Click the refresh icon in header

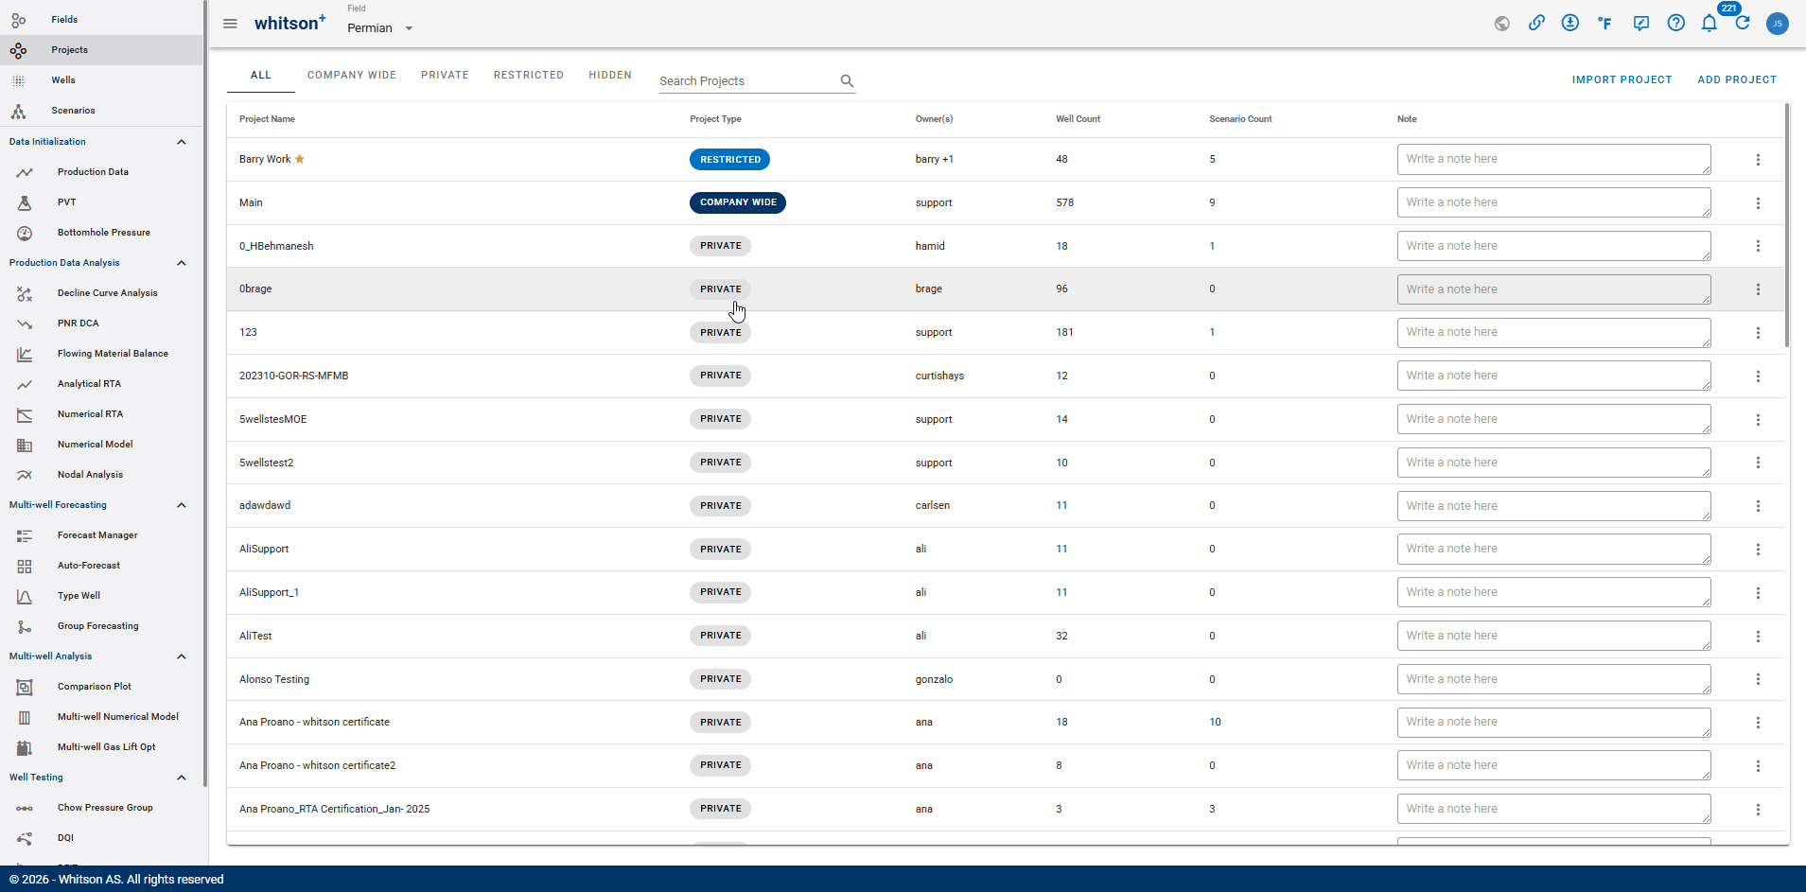tap(1743, 23)
